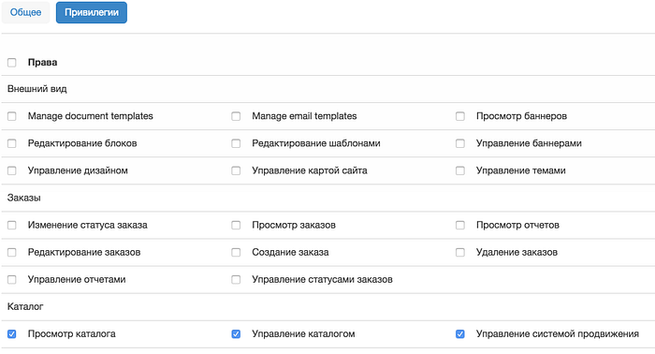Screen dimensions: 655x354
Task: Check Manage email templates privilege
Action: (236, 116)
